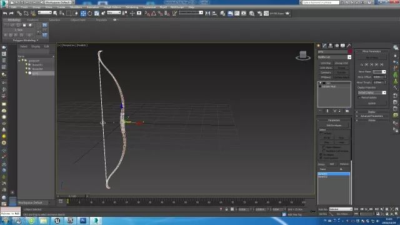Toggle the Select Element checkbox
The height and width of the screenshot is (225, 400).
324,147
